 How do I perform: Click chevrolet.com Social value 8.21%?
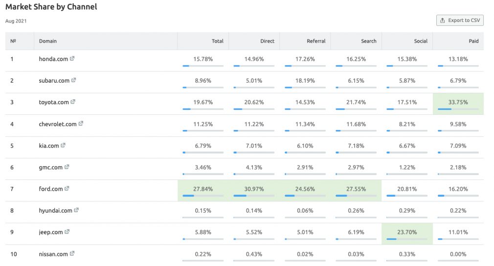(x=407, y=124)
